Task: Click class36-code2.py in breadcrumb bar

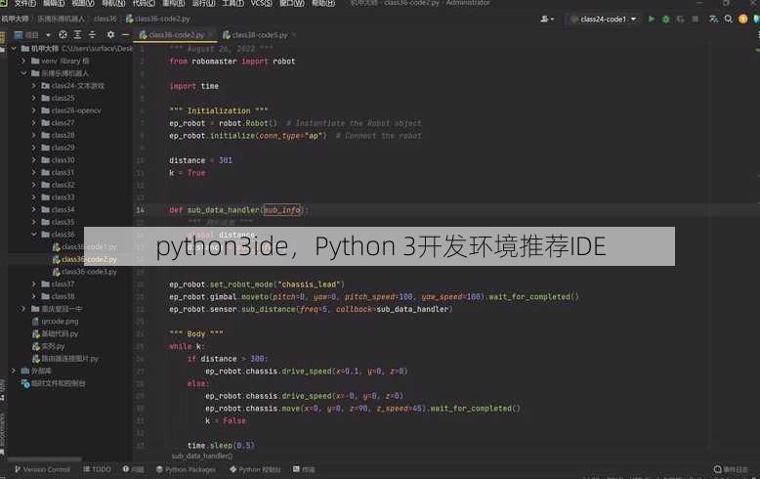Action: click(158, 19)
